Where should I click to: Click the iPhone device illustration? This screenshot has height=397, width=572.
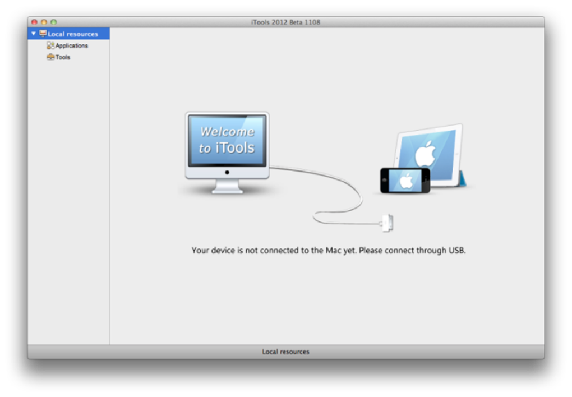(x=405, y=180)
